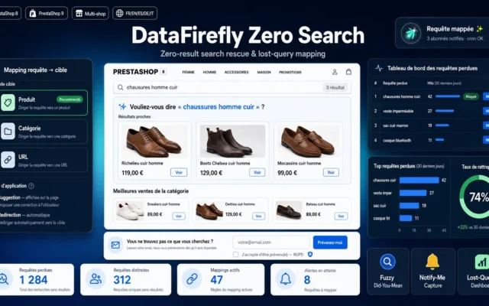Click Voir button for Richelieu cuir homme

[x=179, y=172]
